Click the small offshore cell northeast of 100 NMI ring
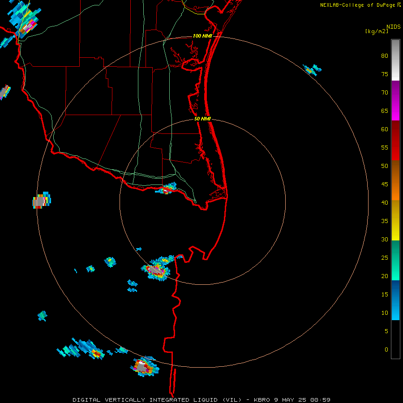The image size is (403, 403). point(312,70)
